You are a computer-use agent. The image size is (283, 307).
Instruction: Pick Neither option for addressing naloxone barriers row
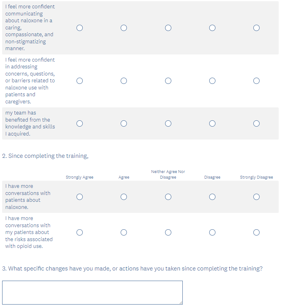click(168, 81)
